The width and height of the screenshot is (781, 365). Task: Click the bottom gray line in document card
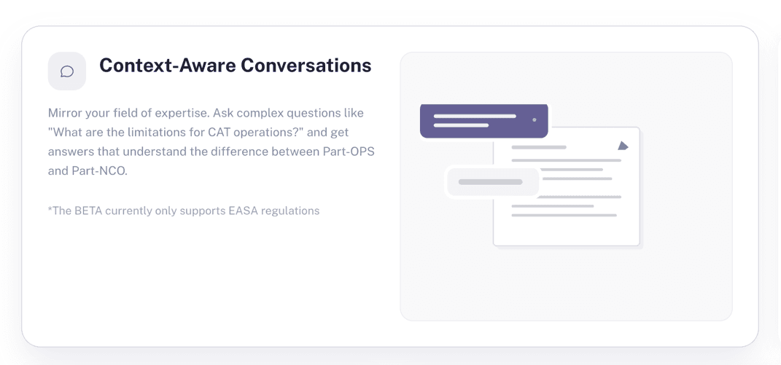564,215
